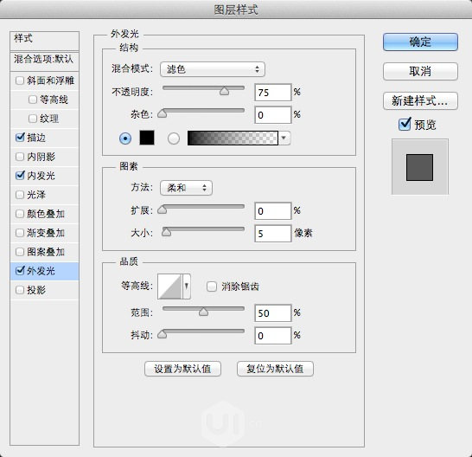This screenshot has width=472, height=457.
Task: Uncheck the 外发光 checkbox
Action: [x=20, y=271]
